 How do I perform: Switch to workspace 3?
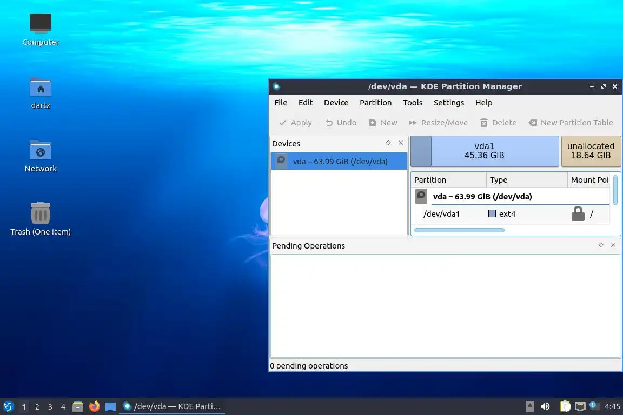point(50,407)
